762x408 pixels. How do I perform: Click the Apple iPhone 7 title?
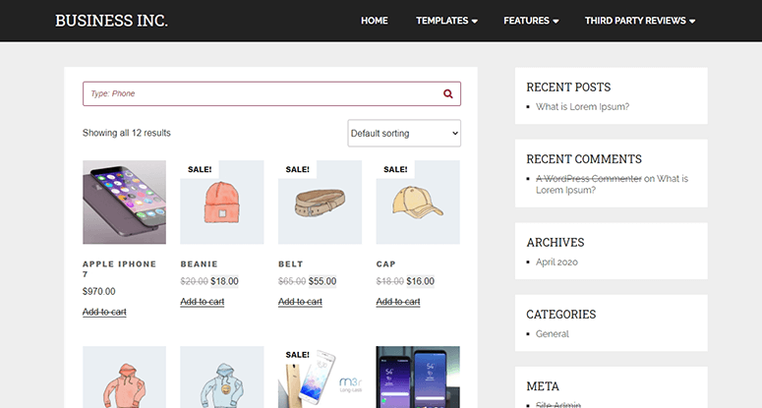pos(120,269)
